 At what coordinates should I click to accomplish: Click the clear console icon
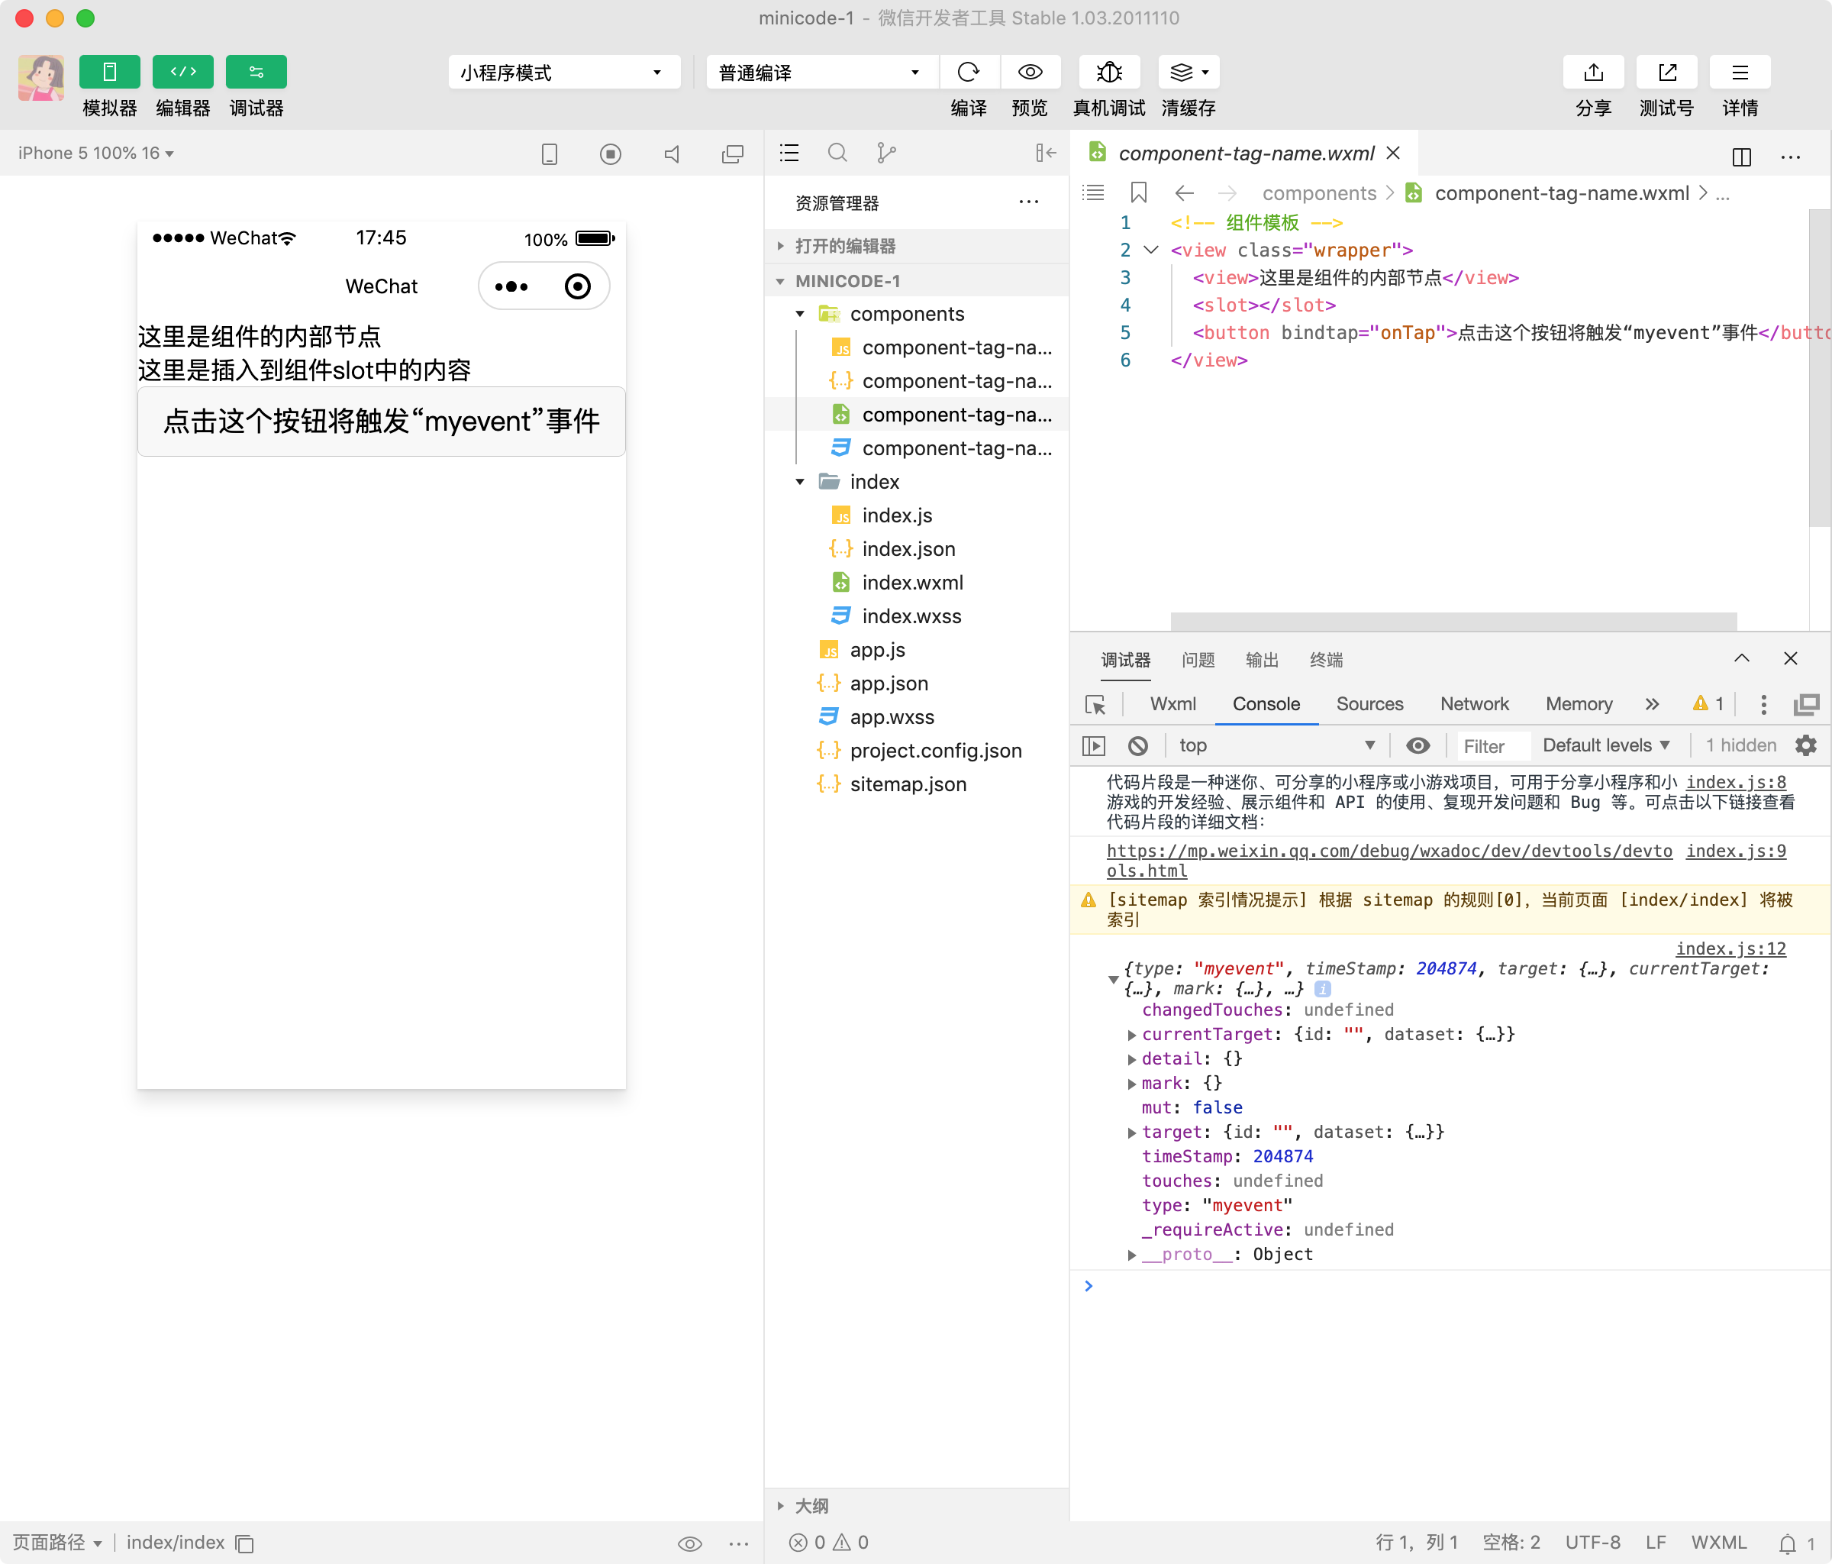(x=1138, y=746)
